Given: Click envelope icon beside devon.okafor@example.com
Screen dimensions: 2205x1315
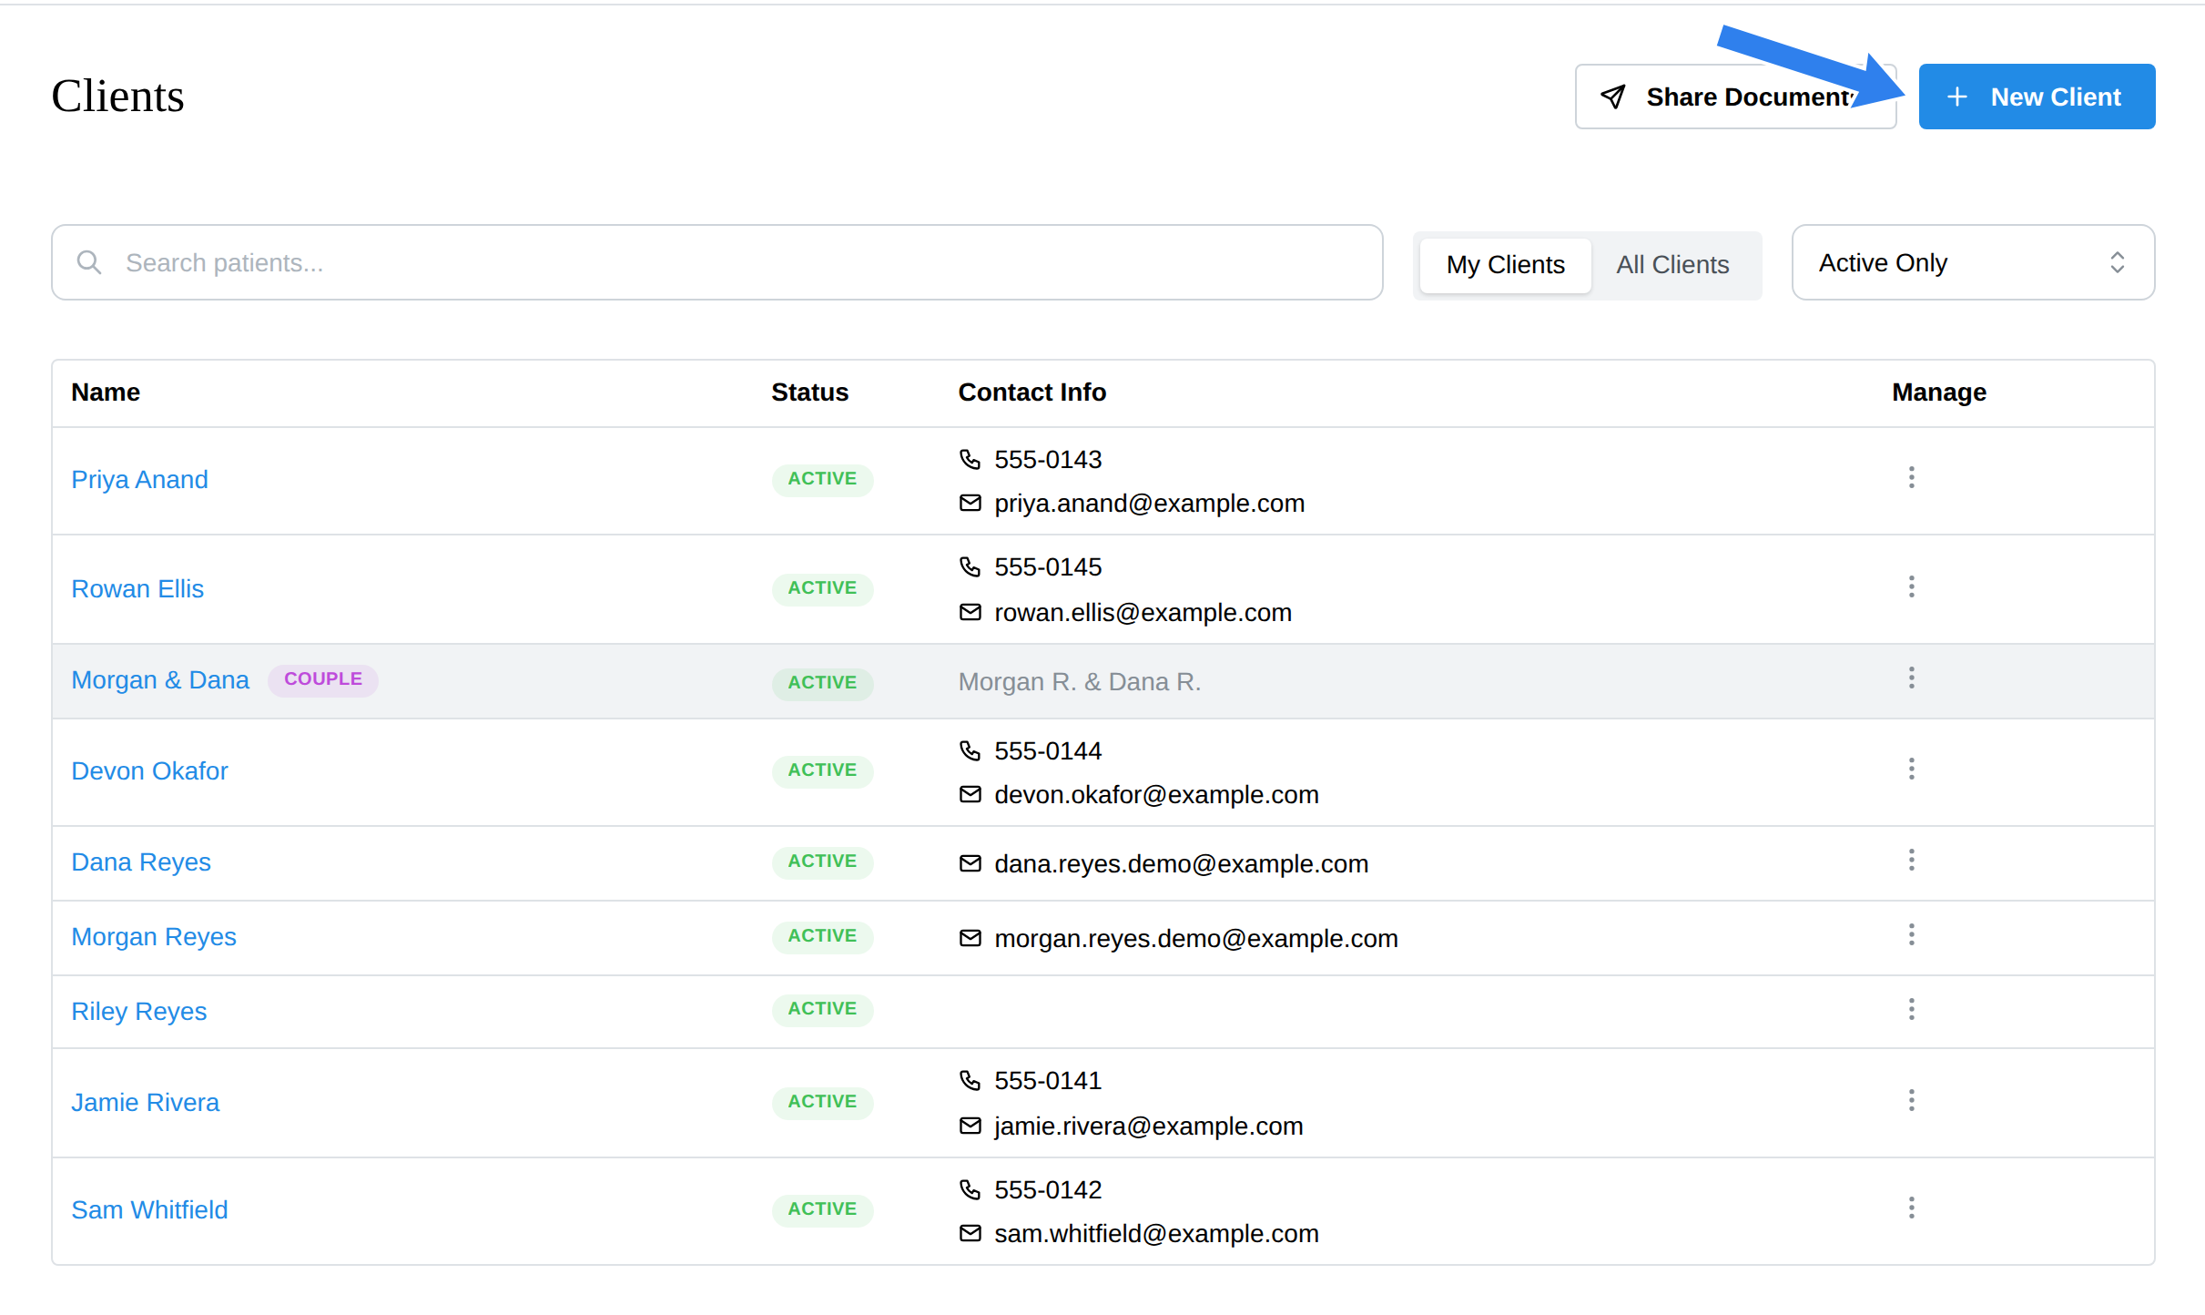Looking at the screenshot, I should (x=970, y=794).
